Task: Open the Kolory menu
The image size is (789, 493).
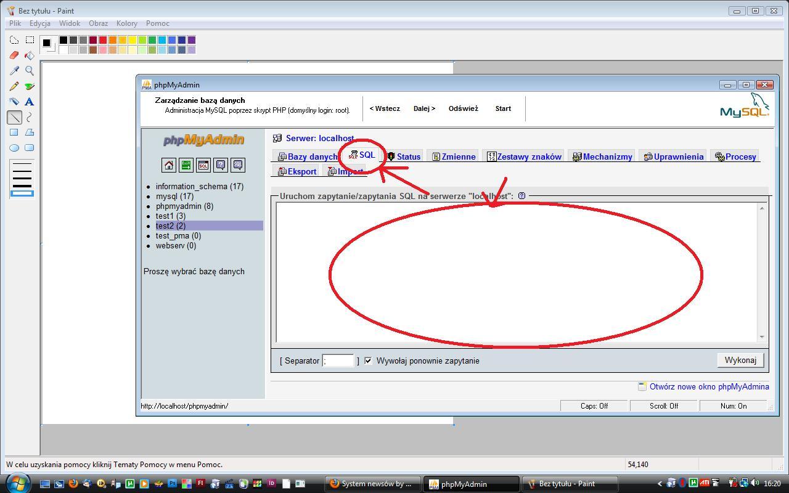Action: click(127, 23)
